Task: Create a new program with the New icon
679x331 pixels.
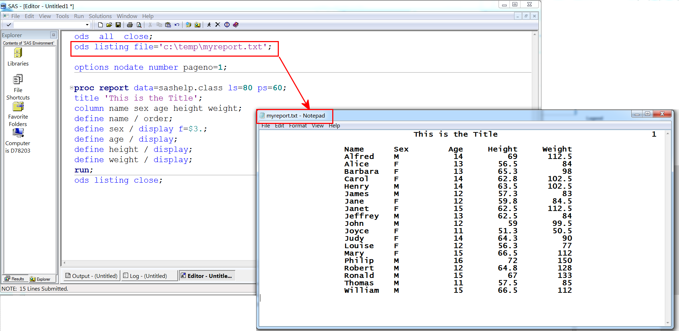Action: pyautogui.click(x=100, y=24)
